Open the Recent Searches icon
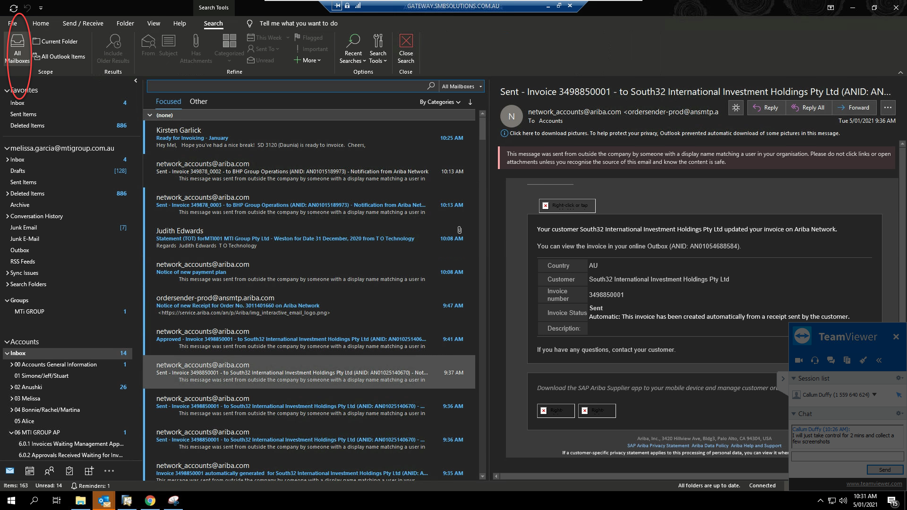 (353, 48)
